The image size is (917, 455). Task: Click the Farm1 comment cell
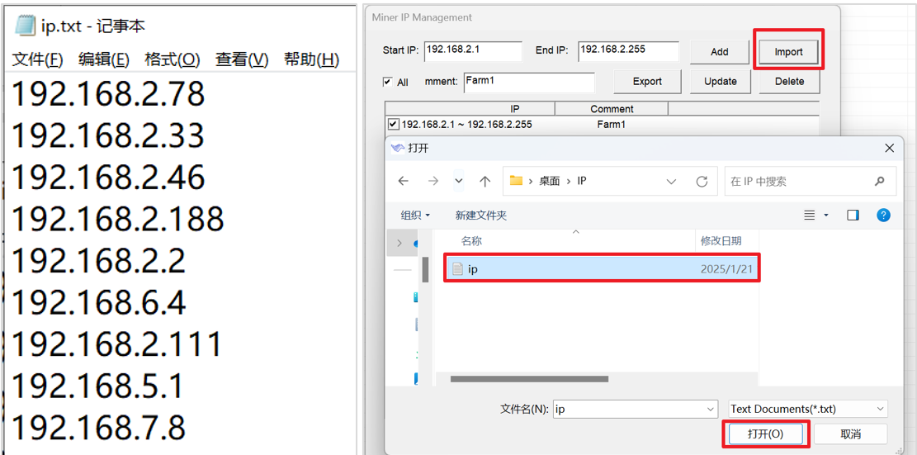pyautogui.click(x=611, y=125)
